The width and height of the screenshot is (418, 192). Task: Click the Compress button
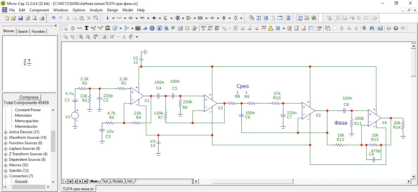pyautogui.click(x=29, y=97)
